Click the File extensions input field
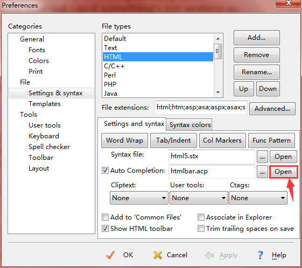The width and height of the screenshot is (302, 268). 201,107
